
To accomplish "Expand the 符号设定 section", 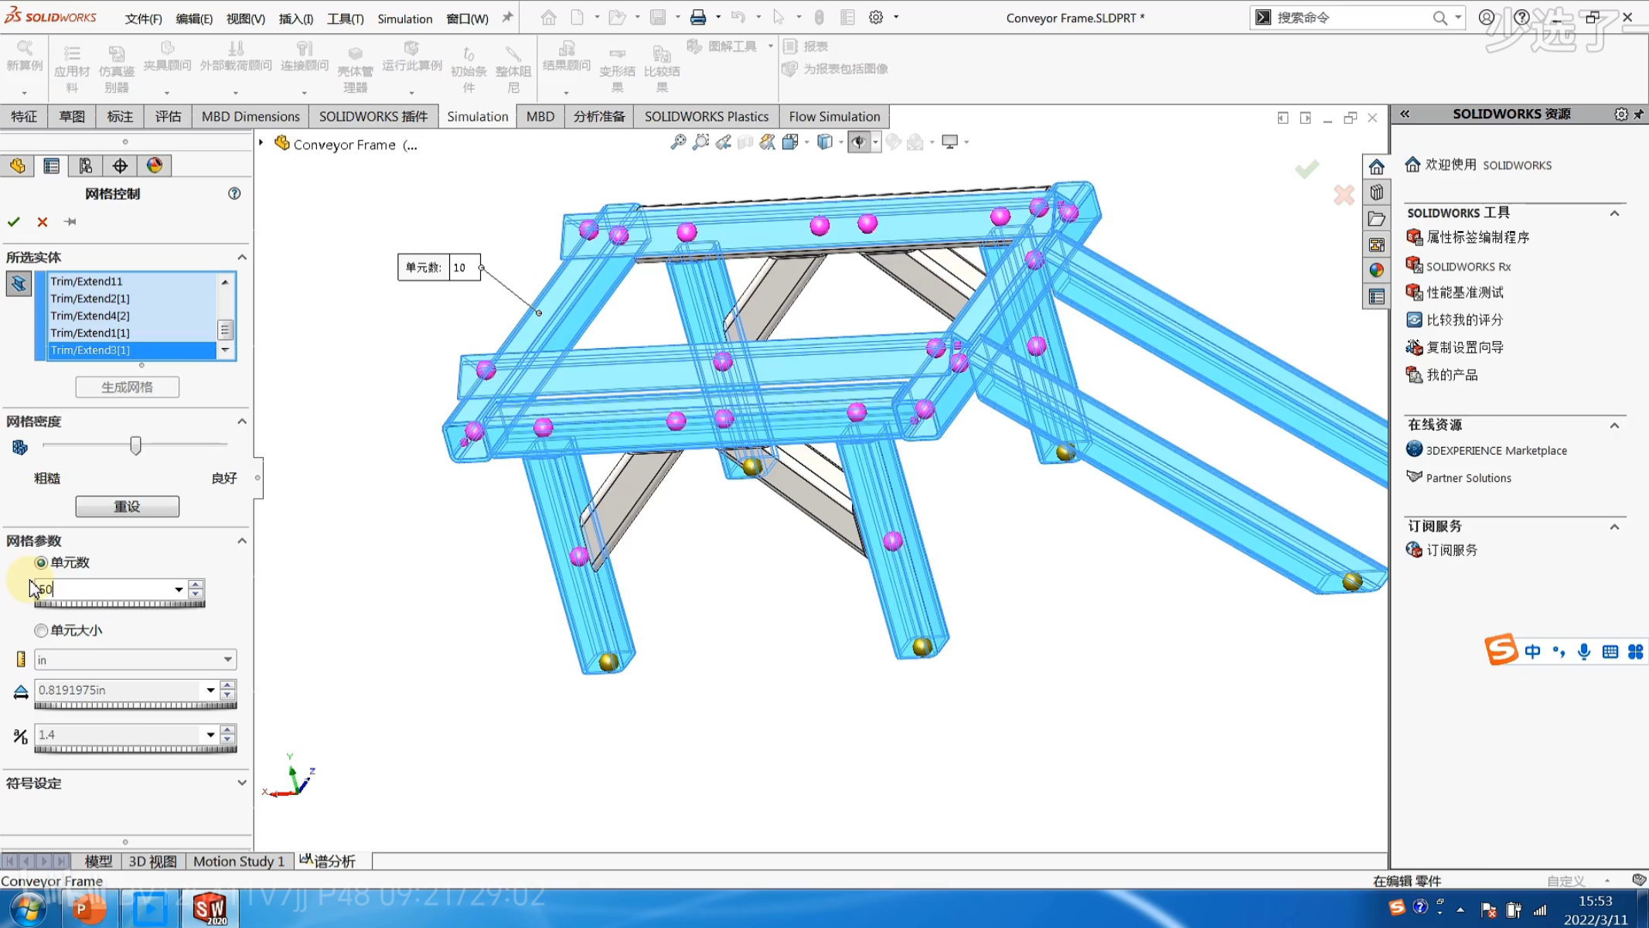I will point(242,783).
